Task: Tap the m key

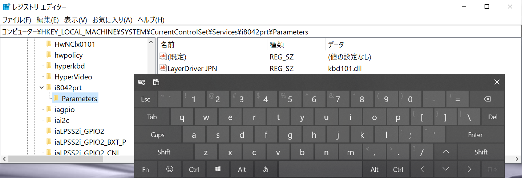Action: 350,152
